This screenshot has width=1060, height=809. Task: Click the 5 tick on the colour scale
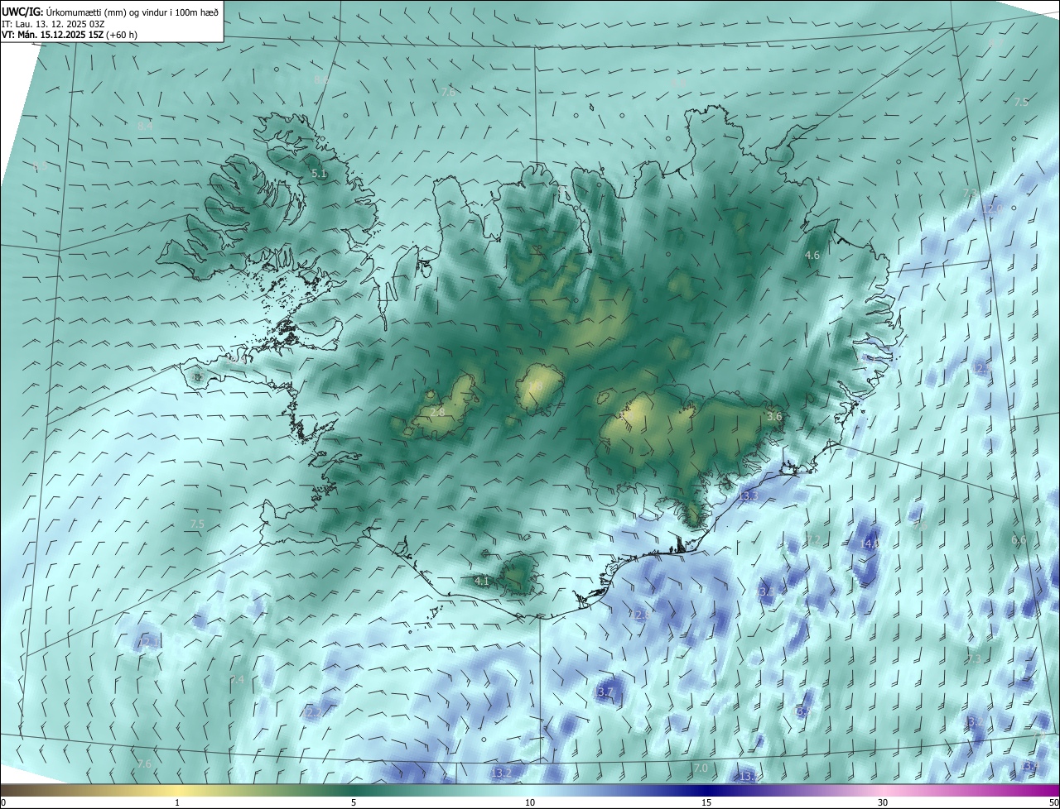point(354,802)
